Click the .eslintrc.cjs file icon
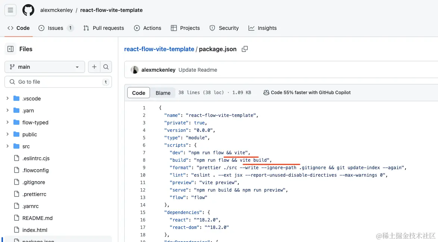This screenshot has width=438, height=242. 16,158
